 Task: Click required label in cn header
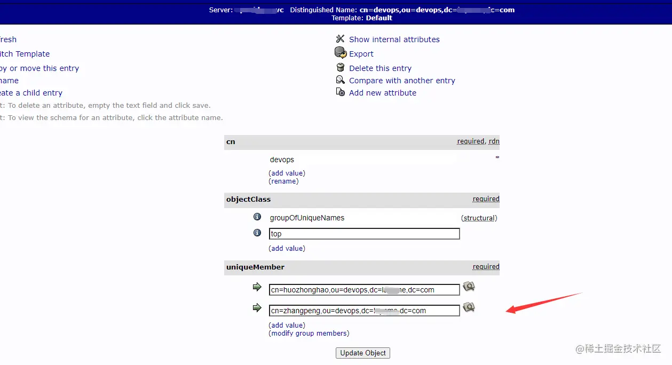471,141
